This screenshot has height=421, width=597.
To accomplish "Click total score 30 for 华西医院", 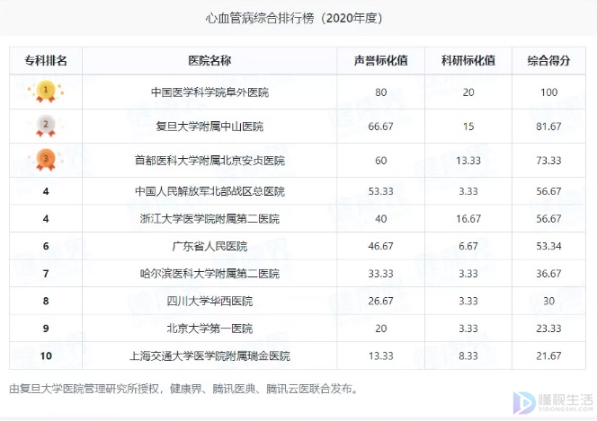I will coord(548,301).
